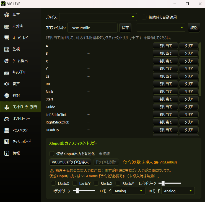Click the キャプチャ camera icon
The height and width of the screenshot is (202, 205).
click(7, 73)
